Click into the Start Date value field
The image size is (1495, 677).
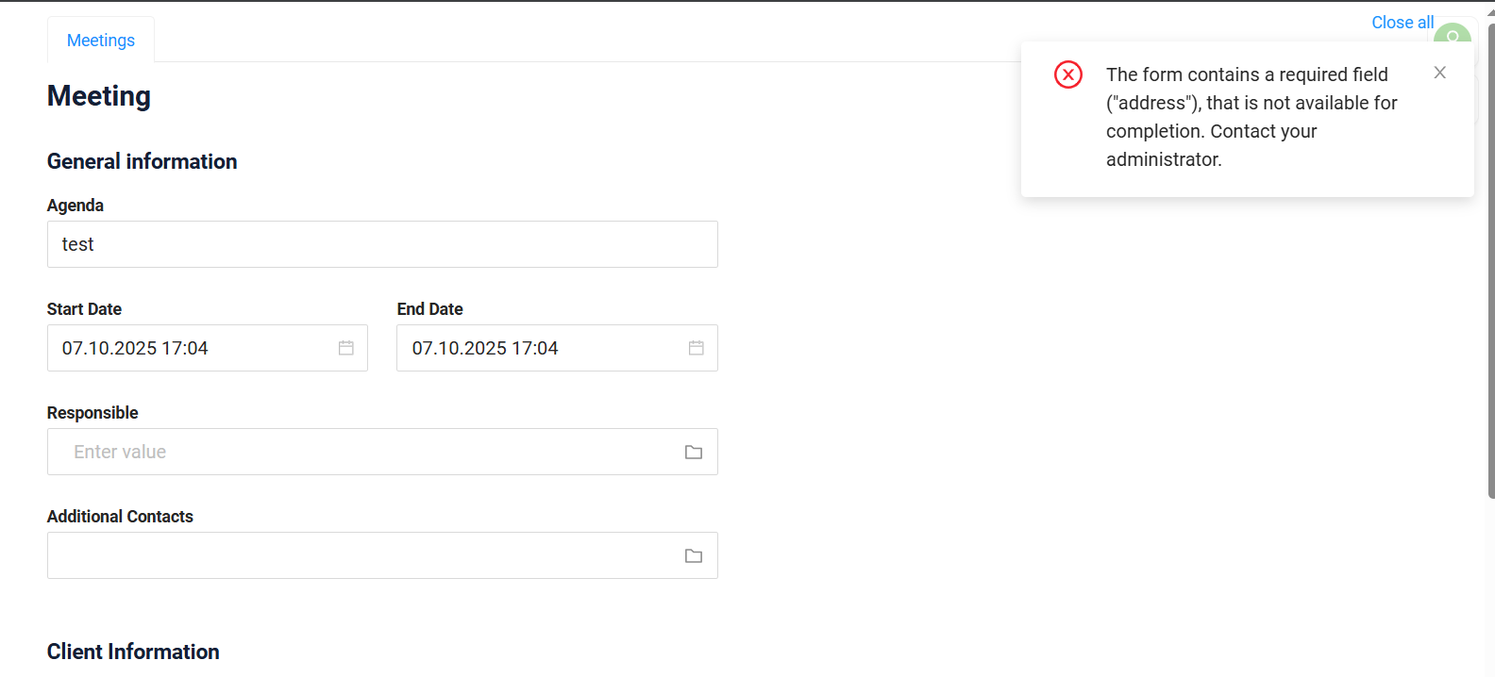[189, 348]
